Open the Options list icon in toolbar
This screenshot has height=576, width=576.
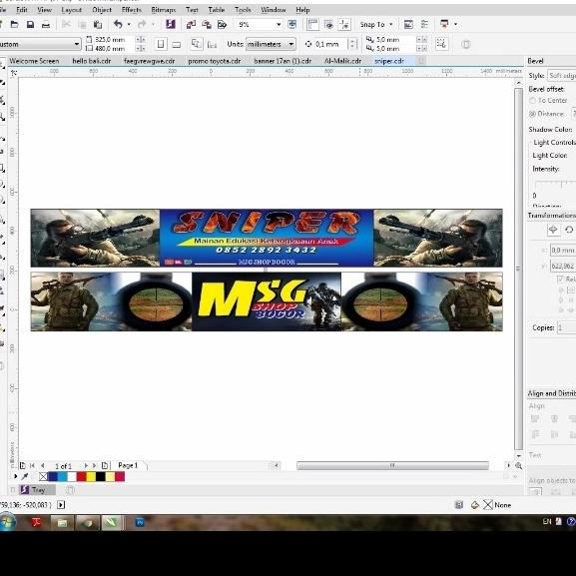click(424, 24)
